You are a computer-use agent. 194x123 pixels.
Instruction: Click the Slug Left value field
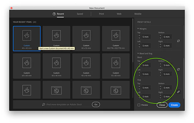(146, 96)
